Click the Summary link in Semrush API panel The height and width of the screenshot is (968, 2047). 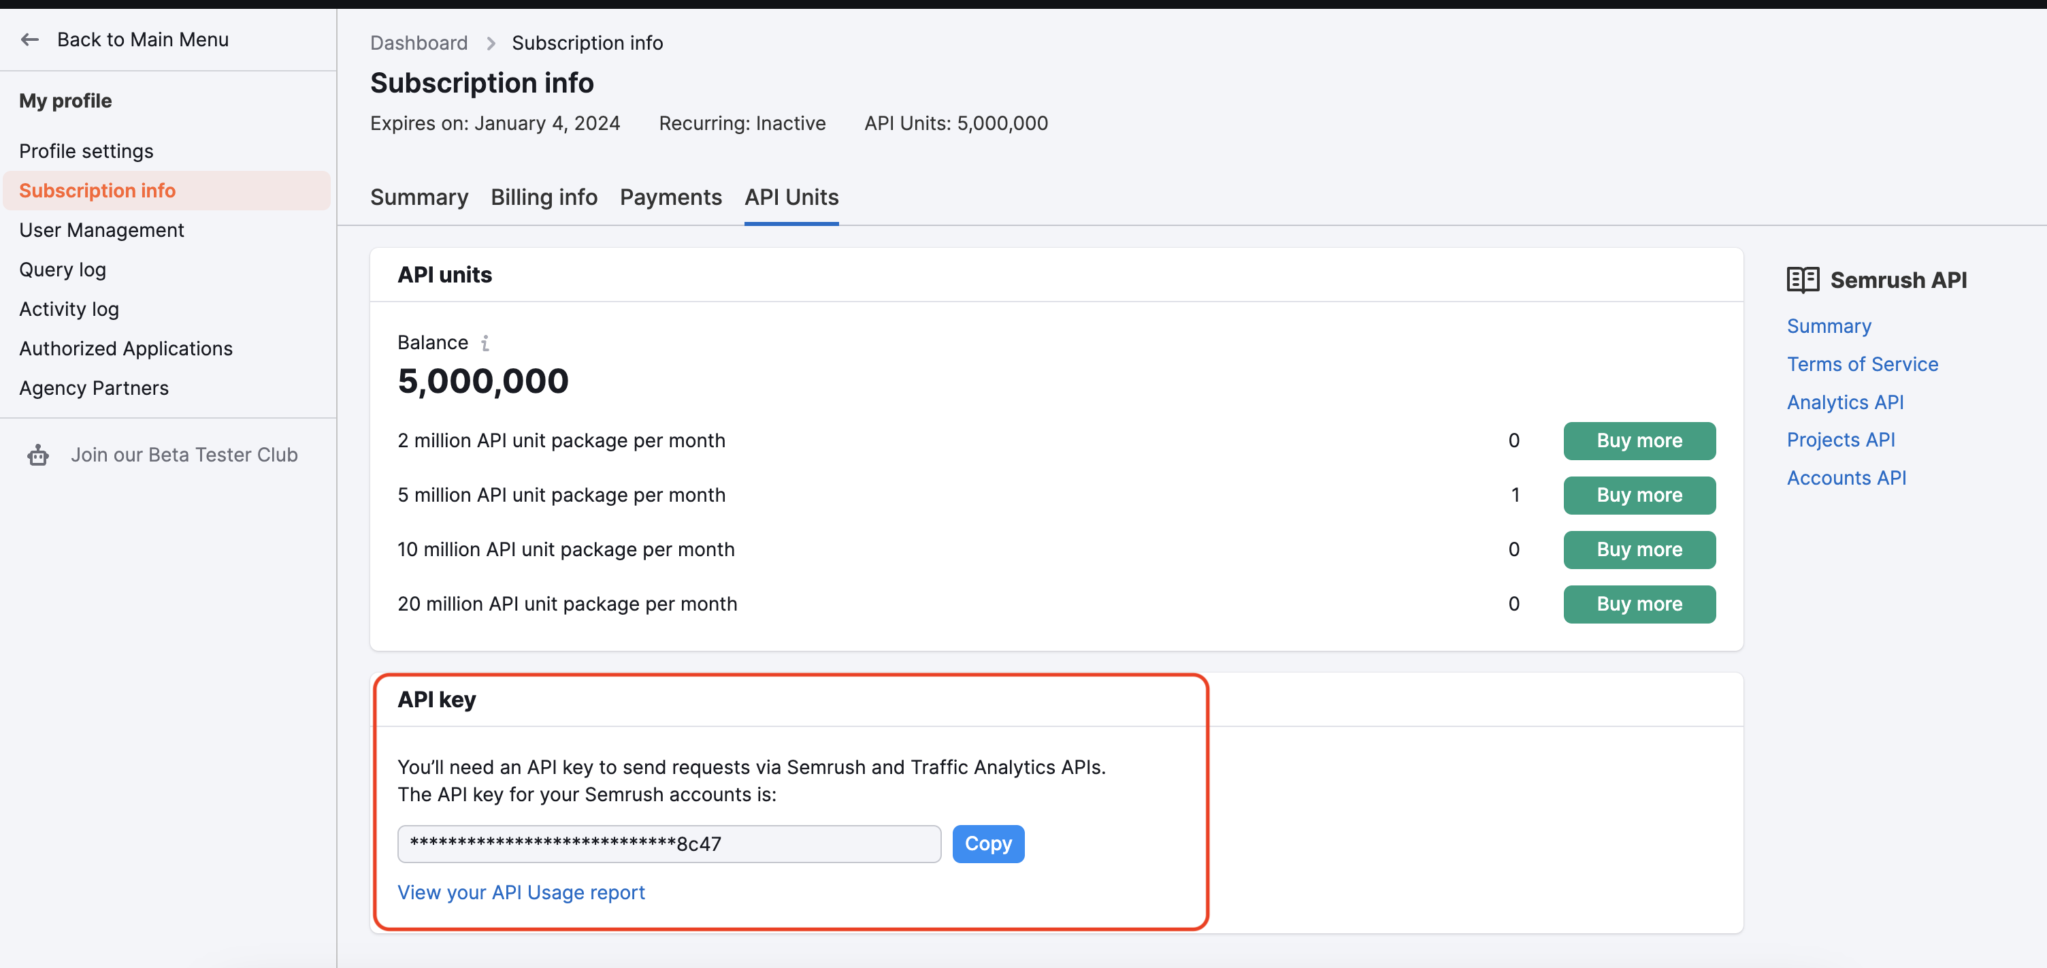(1829, 325)
